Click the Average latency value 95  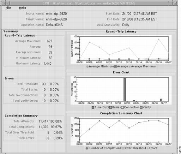(x=50, y=47)
